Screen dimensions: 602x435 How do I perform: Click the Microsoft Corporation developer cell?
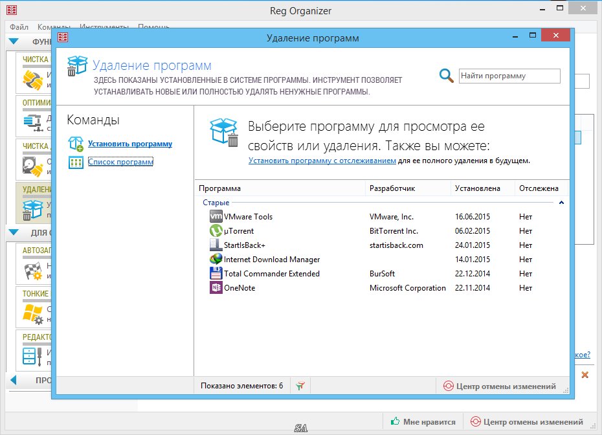coord(408,287)
